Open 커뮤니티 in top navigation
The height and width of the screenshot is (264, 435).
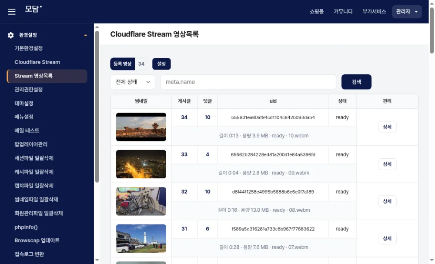pyautogui.click(x=343, y=12)
